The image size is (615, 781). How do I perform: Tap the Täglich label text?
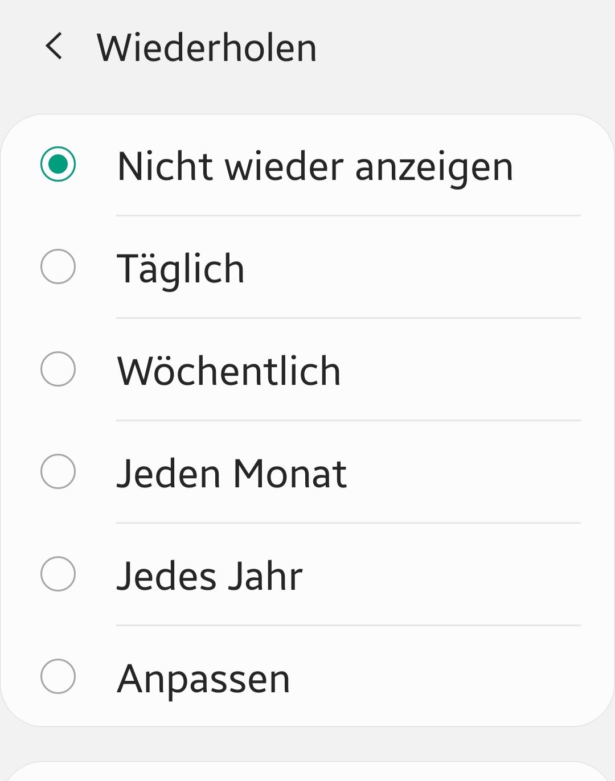181,269
